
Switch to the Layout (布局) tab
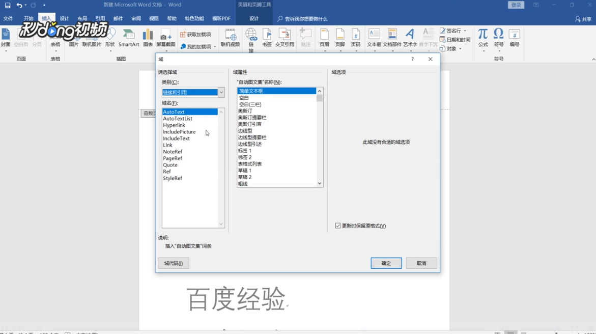(82, 19)
